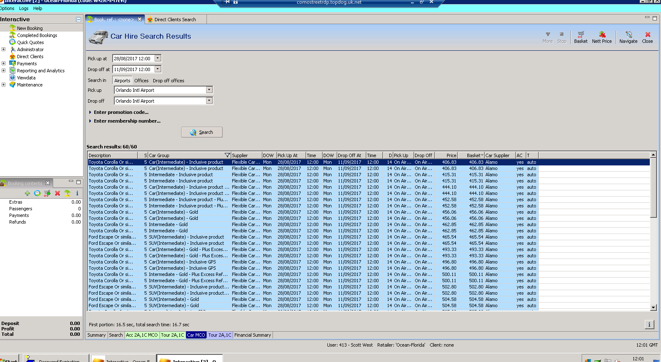Screen dimensions: 661x362
Task: Click the Nett Price toolbar icon
Action: click(x=602, y=34)
